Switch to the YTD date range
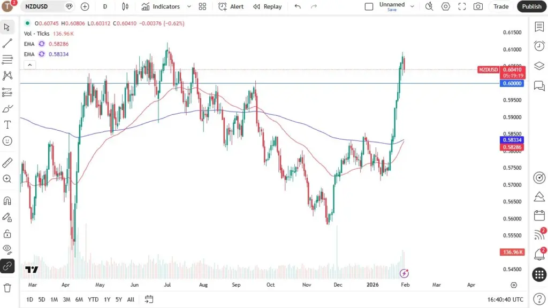548x308 pixels. pyautogui.click(x=93, y=299)
